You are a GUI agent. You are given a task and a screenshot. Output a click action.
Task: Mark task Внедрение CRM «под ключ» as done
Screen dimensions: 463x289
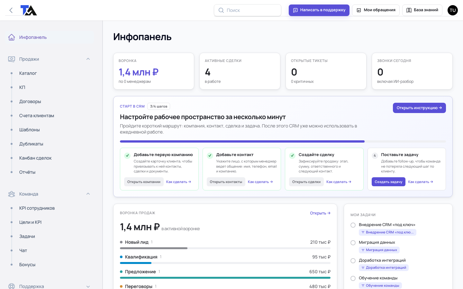[353, 225]
